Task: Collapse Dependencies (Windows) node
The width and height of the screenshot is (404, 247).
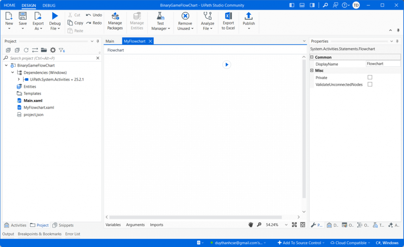Action: tap(12, 72)
